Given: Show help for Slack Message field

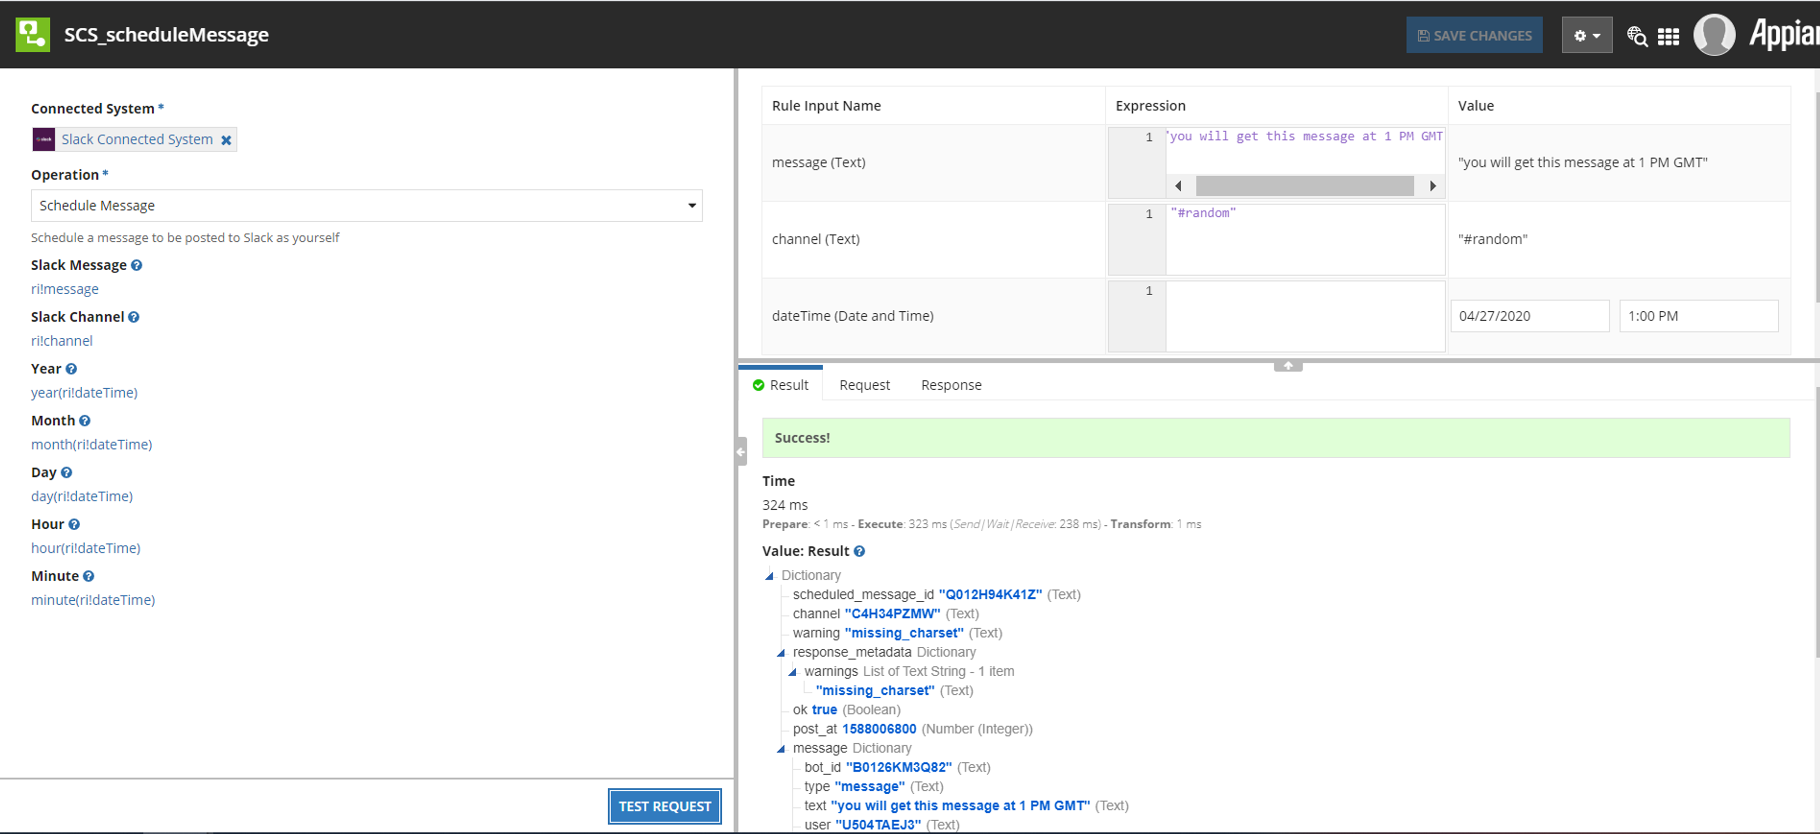Looking at the screenshot, I should pos(137,265).
